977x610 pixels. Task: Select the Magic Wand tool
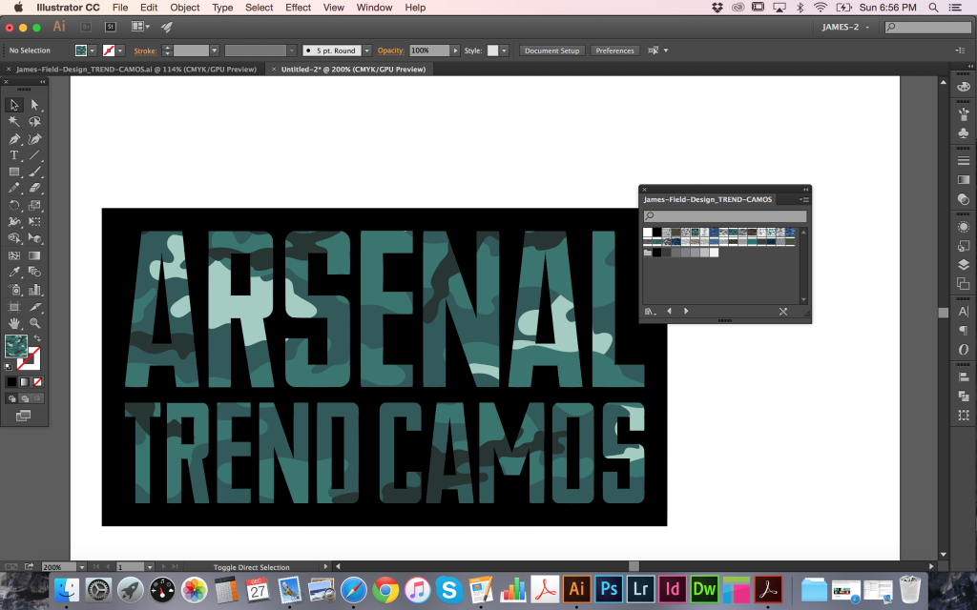(14, 121)
